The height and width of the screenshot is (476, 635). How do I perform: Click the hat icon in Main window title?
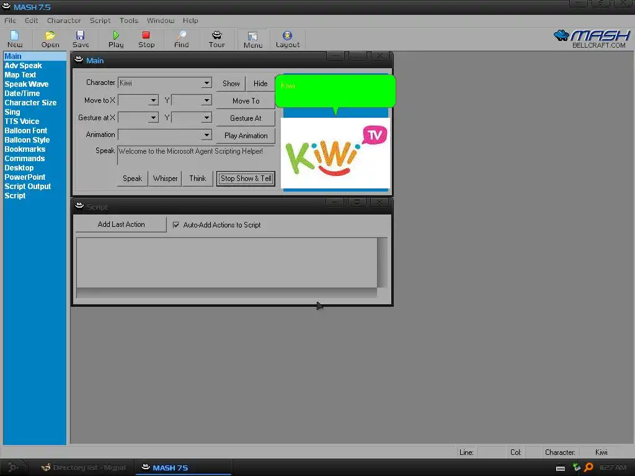pos(79,60)
